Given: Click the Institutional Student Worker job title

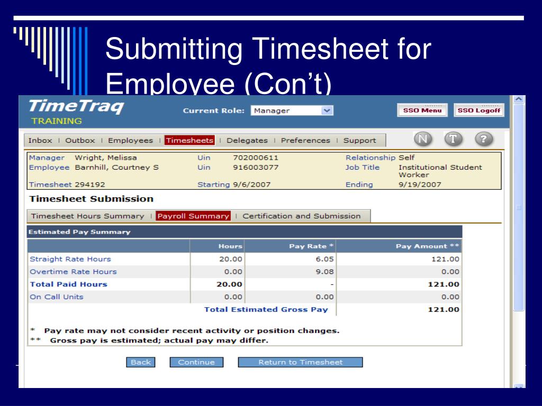Looking at the screenshot, I should (x=440, y=171).
